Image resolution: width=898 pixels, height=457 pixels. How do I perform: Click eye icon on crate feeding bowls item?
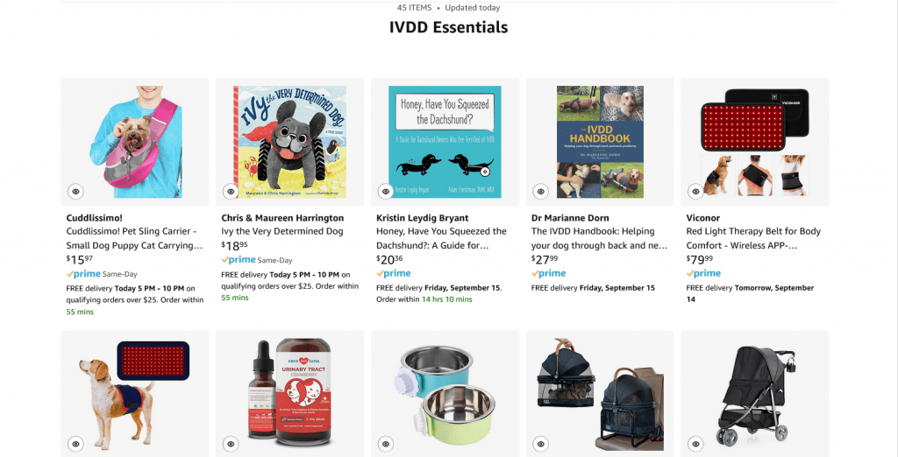tap(386, 443)
